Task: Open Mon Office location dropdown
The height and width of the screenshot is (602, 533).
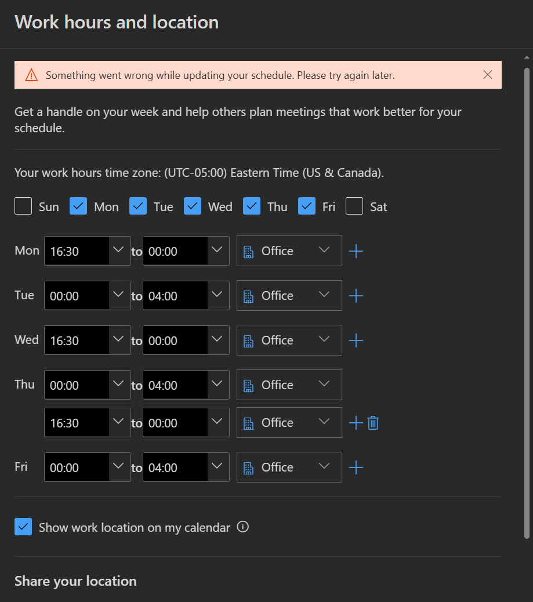Action: coord(289,251)
